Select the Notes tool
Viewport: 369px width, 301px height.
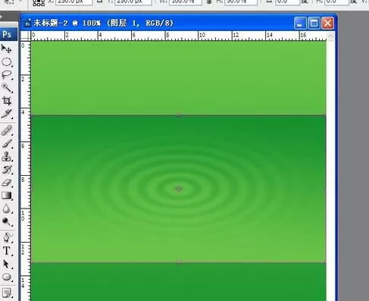[x=7, y=293]
